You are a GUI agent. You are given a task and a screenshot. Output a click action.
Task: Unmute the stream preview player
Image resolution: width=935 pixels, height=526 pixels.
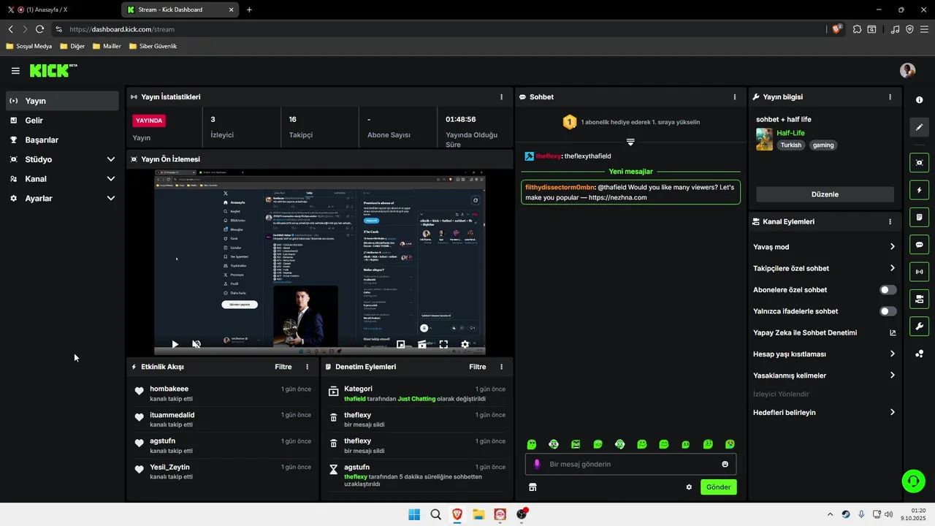[196, 344]
